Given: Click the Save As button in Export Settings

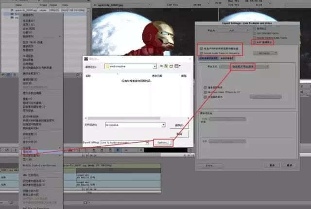Looking at the screenshot, I should (x=210, y=166).
